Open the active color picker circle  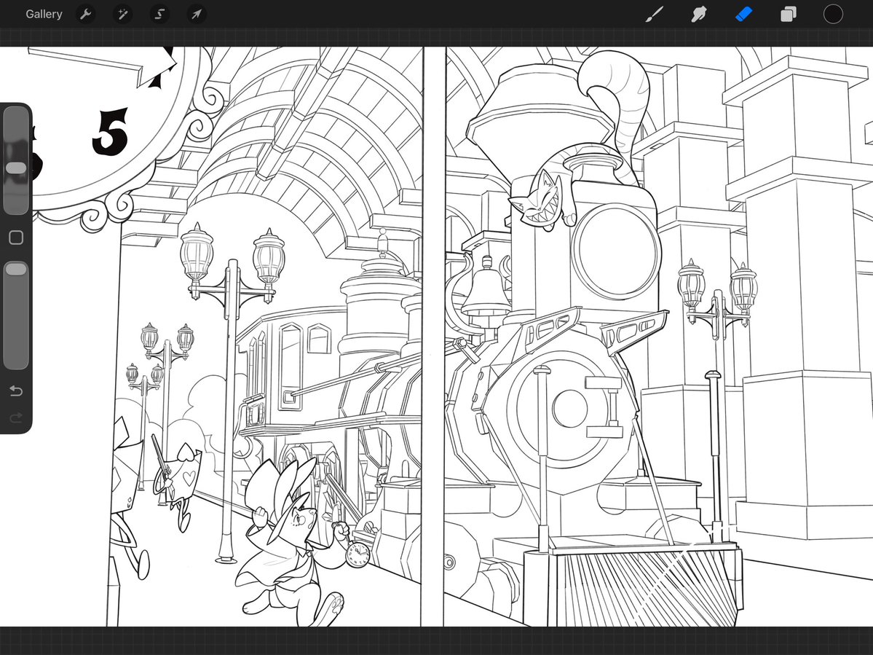[833, 14]
